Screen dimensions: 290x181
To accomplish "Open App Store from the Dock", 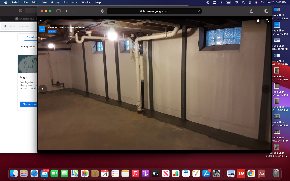I will click(x=206, y=174).
